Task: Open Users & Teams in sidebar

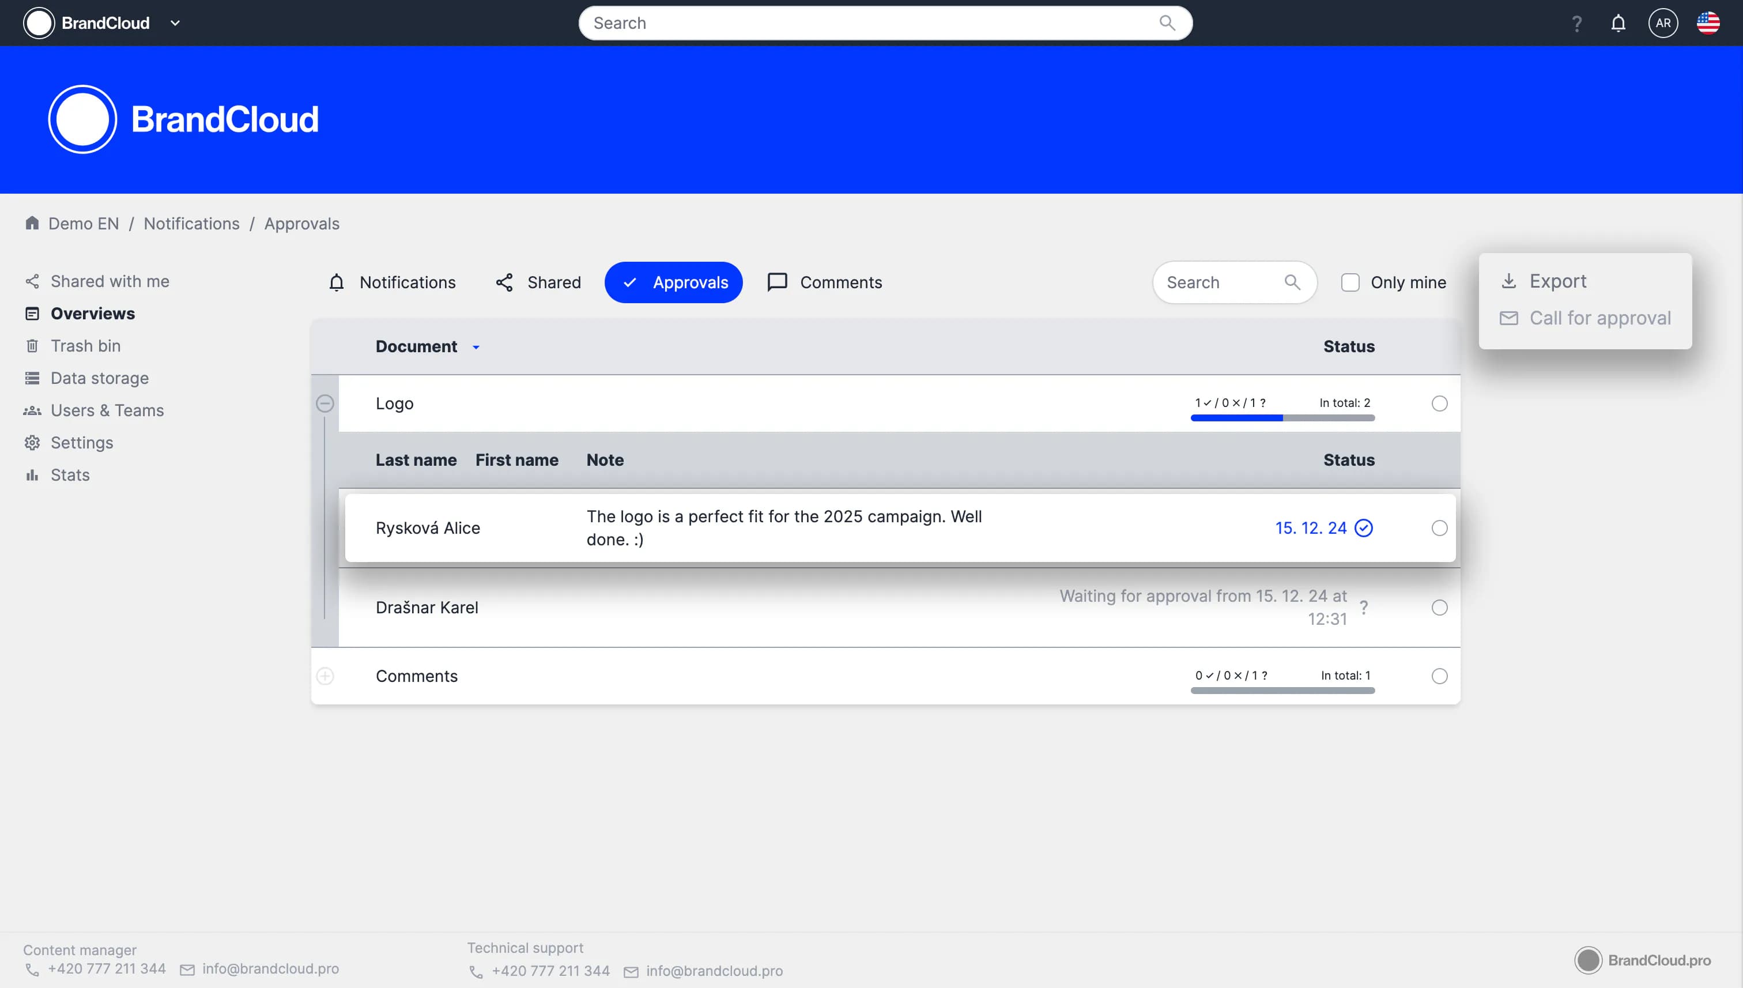Action: click(107, 410)
